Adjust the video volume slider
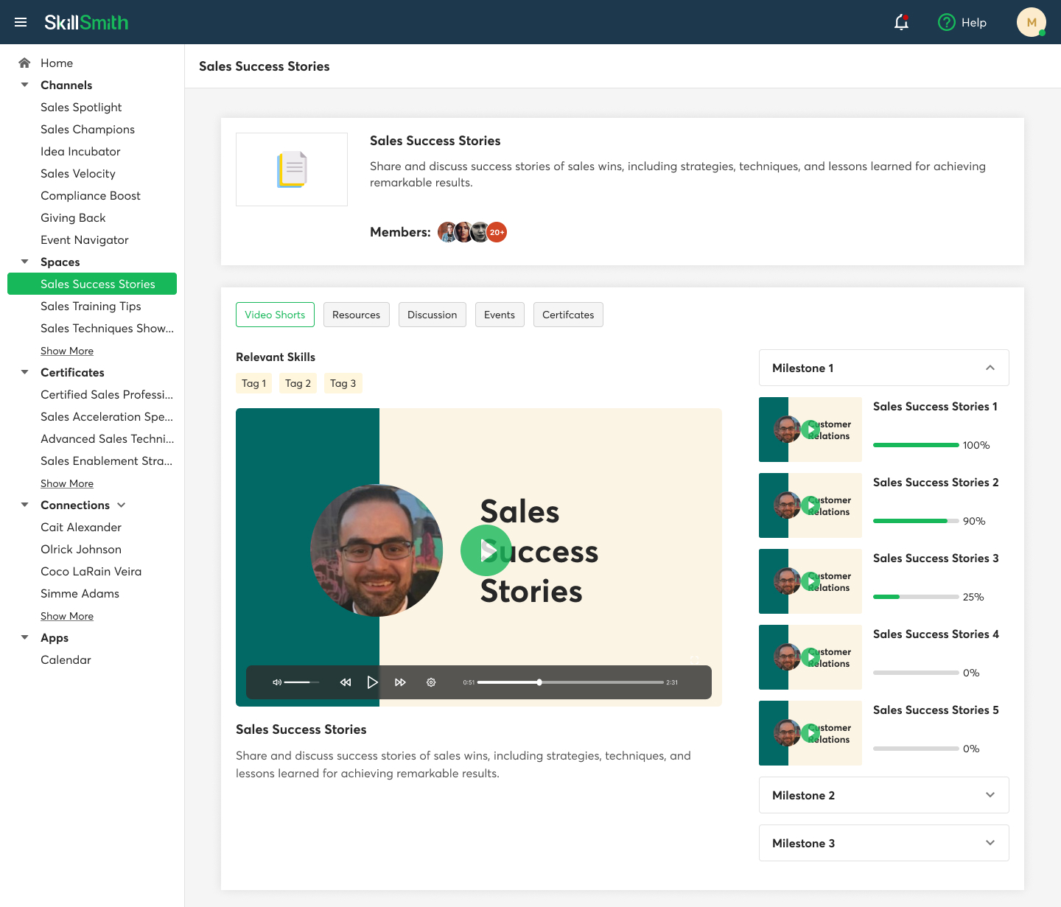The image size is (1061, 907). [302, 682]
